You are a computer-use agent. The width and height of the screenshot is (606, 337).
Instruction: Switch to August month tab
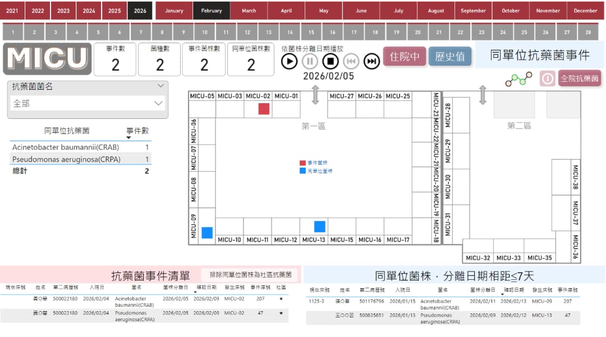coord(436,11)
